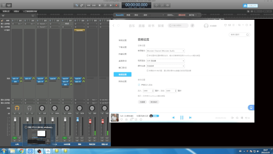Skip to previous track in music player
This screenshot has height=154, width=273.
coord(173,117)
